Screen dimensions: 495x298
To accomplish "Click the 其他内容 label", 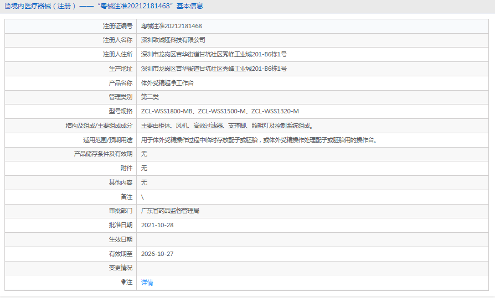I will 121,182.
